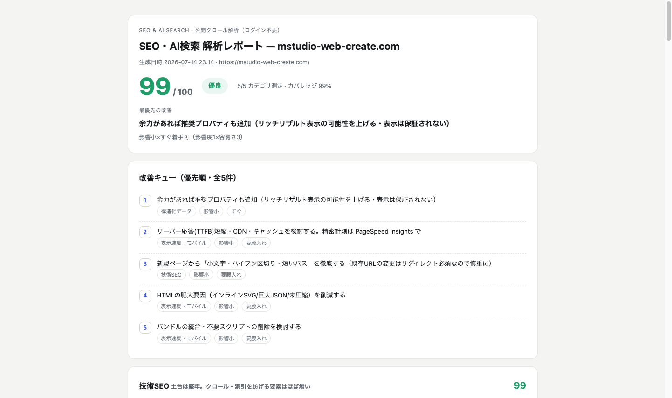The width and height of the screenshot is (672, 398).
Task: Click the number 3 badge in the improvement queue
Action: coord(145,264)
